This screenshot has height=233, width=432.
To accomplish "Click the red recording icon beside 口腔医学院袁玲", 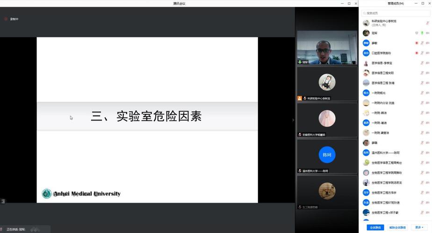I will click(417, 53).
